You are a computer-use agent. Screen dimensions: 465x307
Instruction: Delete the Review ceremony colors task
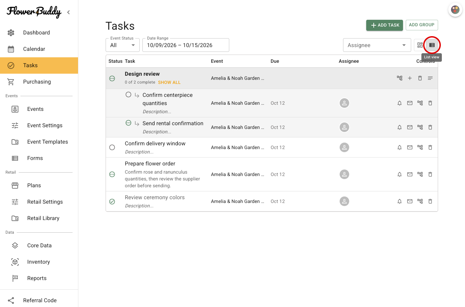coord(430,201)
